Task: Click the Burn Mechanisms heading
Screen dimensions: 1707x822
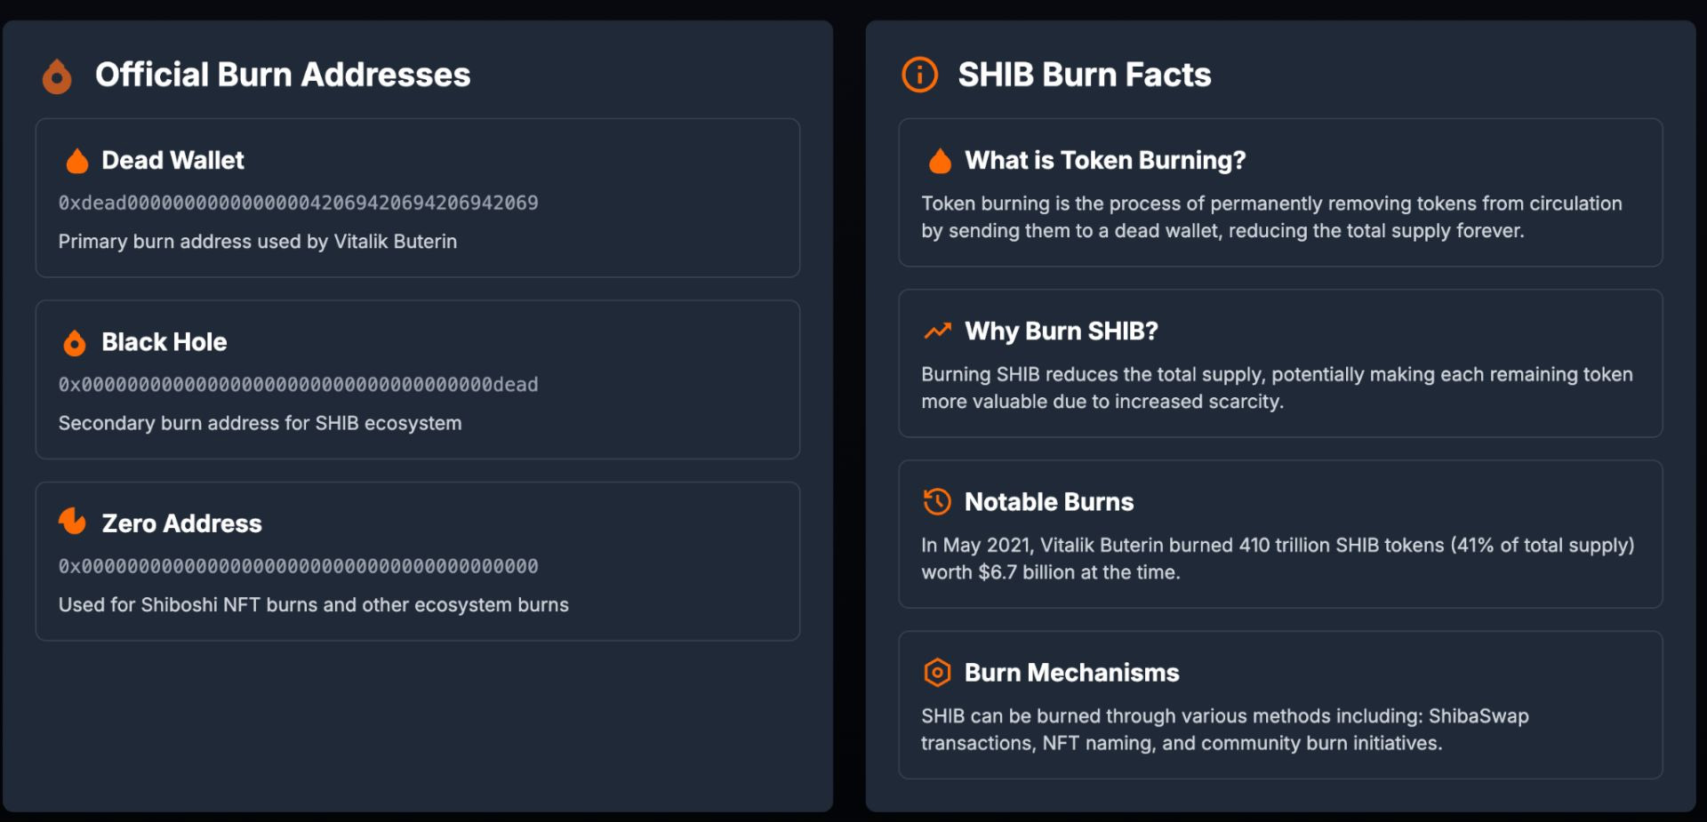Action: pyautogui.click(x=1072, y=673)
